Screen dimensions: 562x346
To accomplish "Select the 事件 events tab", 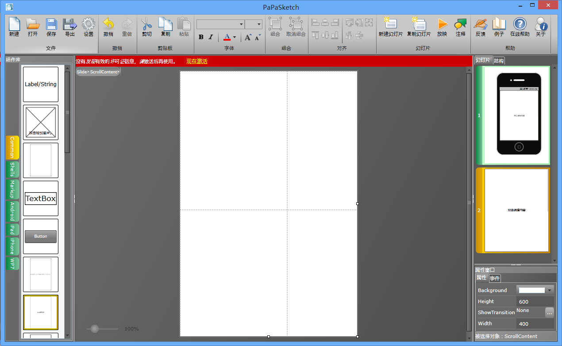I will pos(495,278).
